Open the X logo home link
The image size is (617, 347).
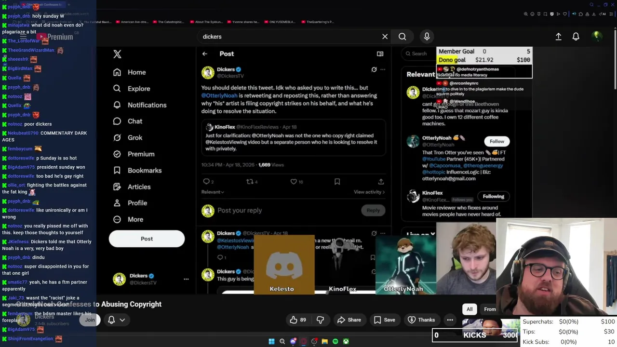point(117,54)
